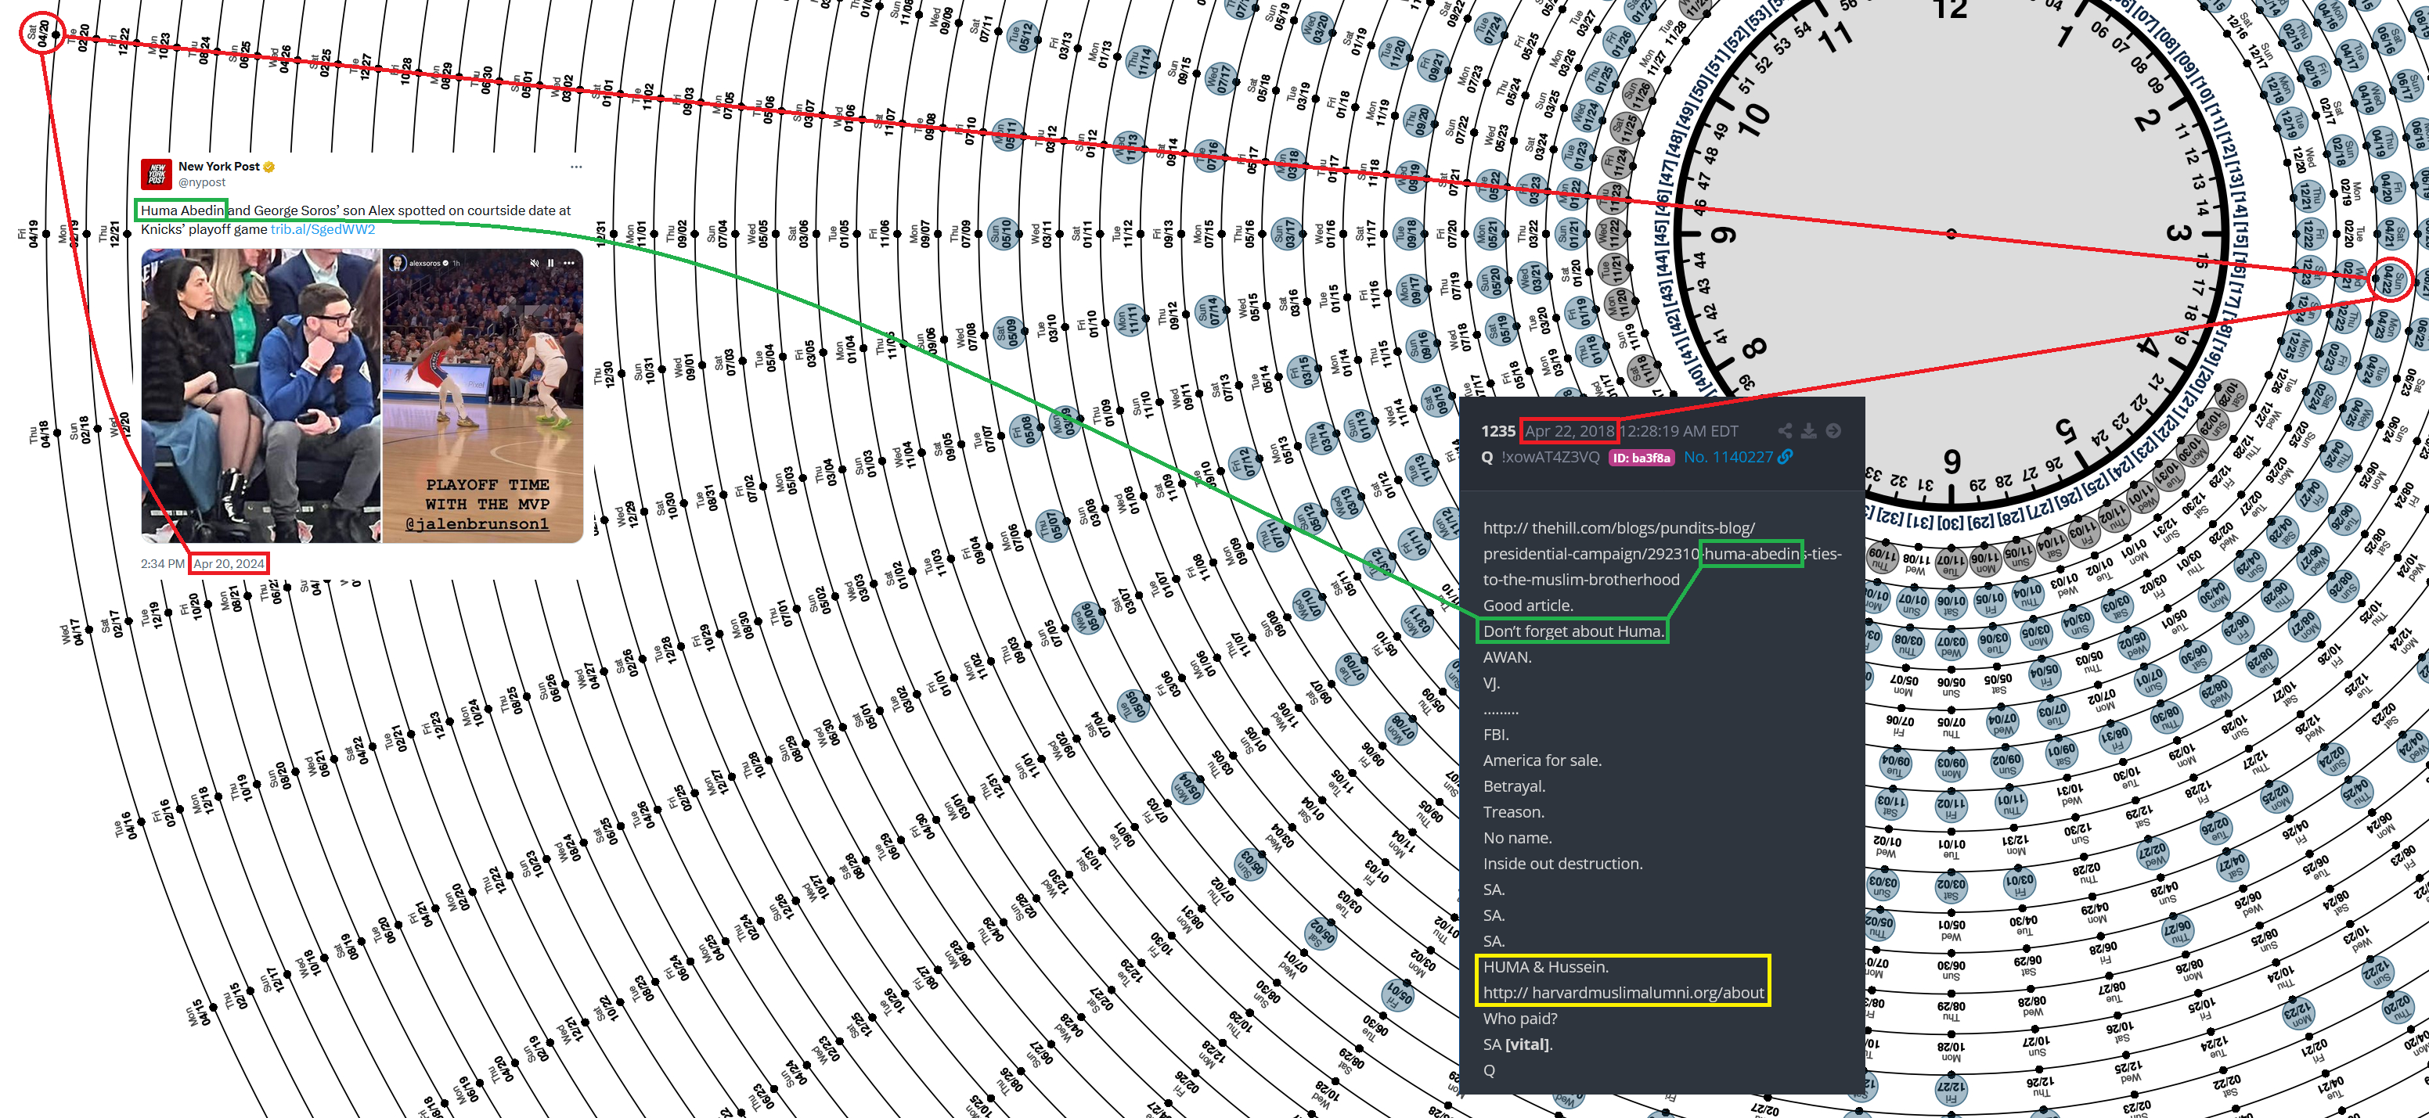Viewport: 2429px width, 1118px height.
Task: Click the three-dot icon in the alexsoros story
Action: pos(568,263)
